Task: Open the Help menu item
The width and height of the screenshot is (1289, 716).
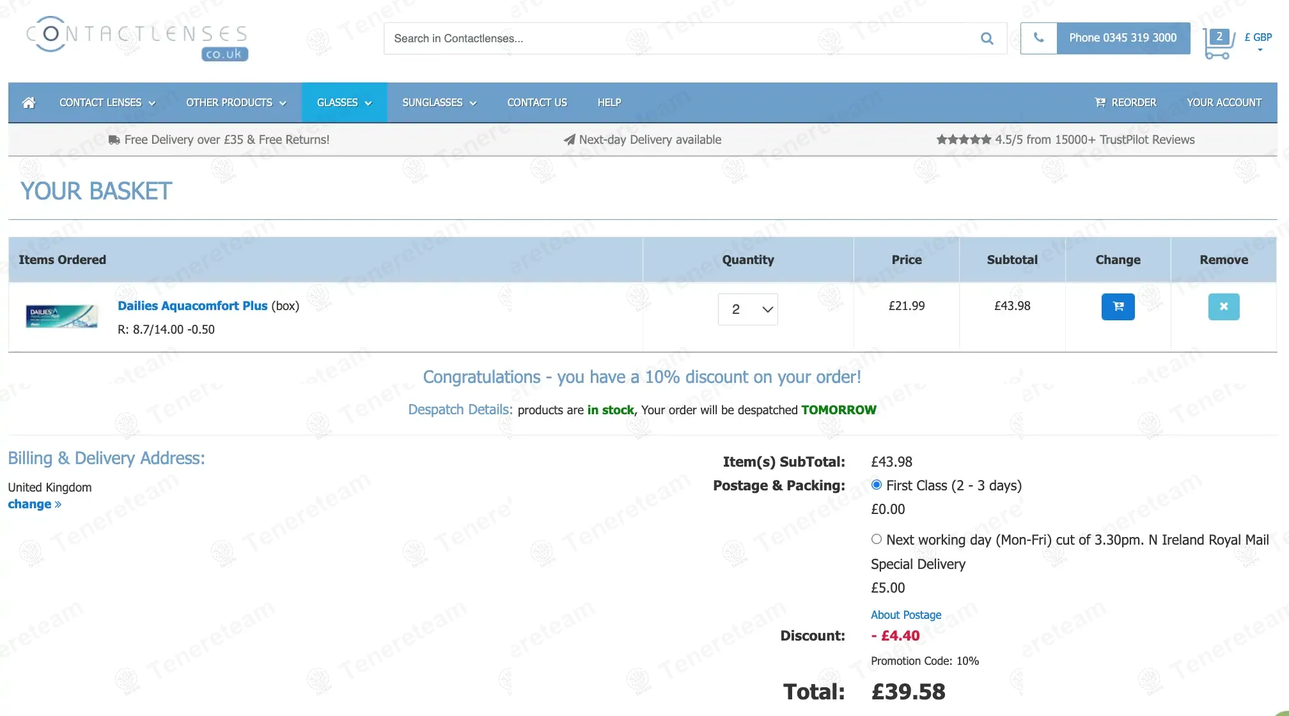Action: point(609,102)
